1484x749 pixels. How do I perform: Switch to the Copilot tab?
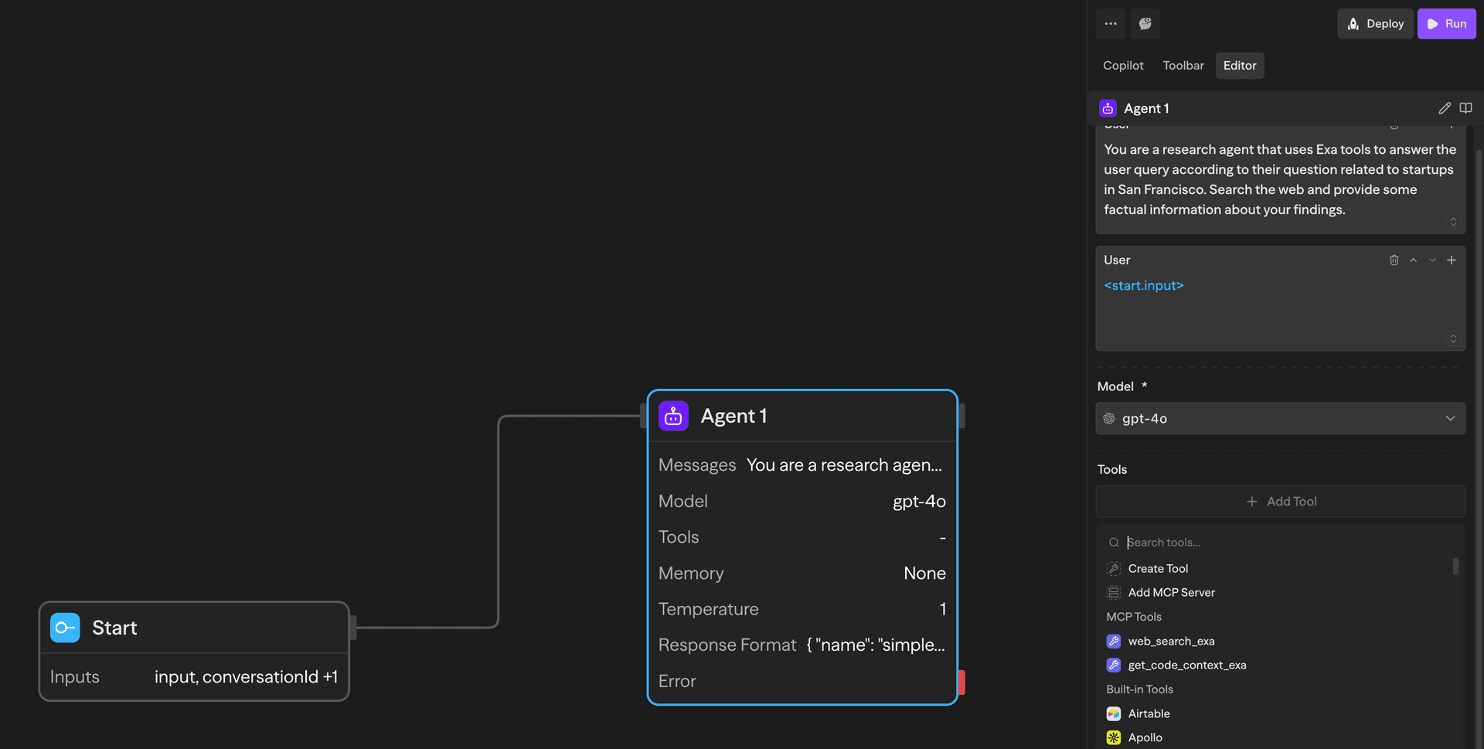[1122, 66]
